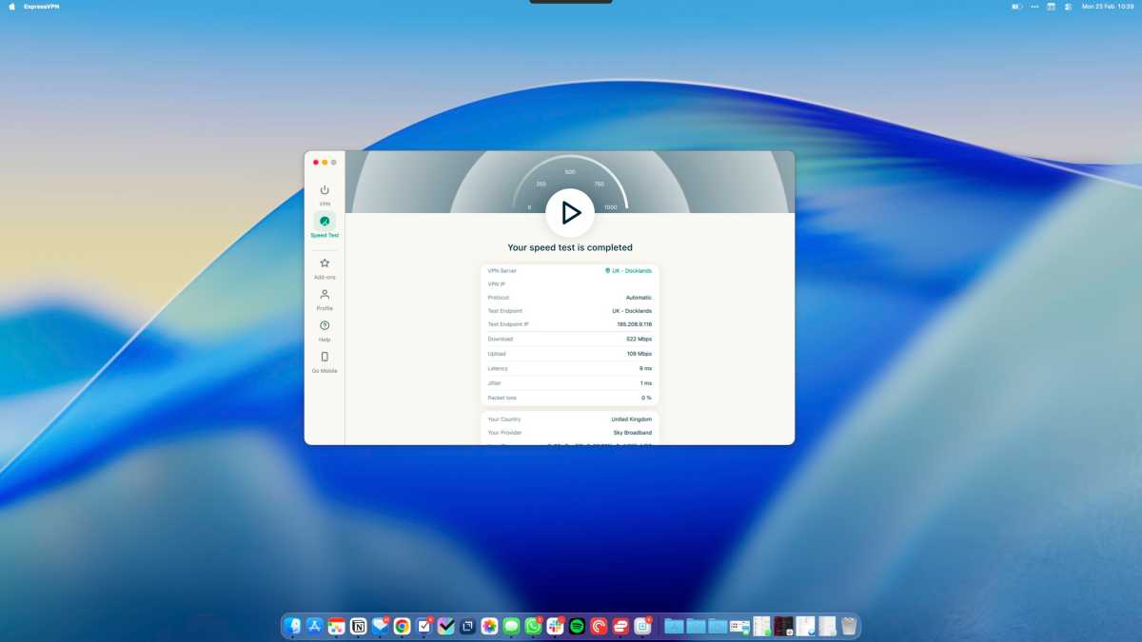This screenshot has height=642, width=1142.
Task: Click the Test Endpoint IP 185.208.9.116
Action: (x=635, y=324)
